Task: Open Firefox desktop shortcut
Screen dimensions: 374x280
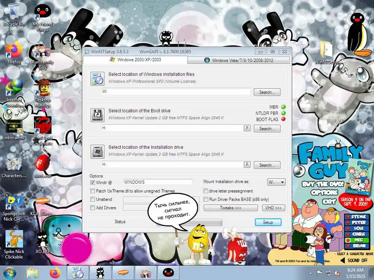Action: tap(14, 53)
